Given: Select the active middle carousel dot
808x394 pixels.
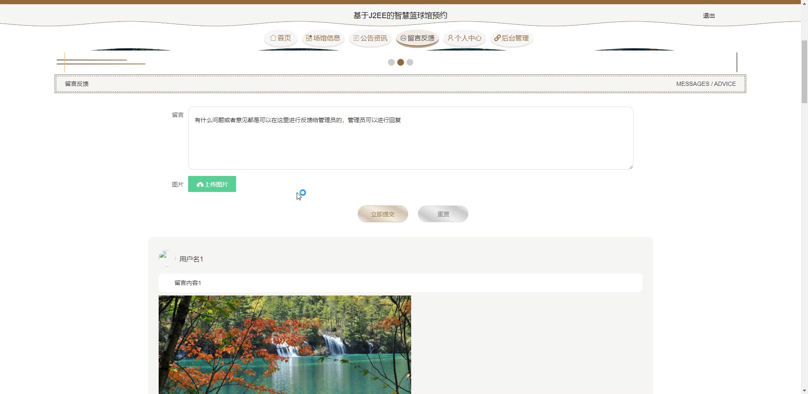Looking at the screenshot, I should coord(401,62).
